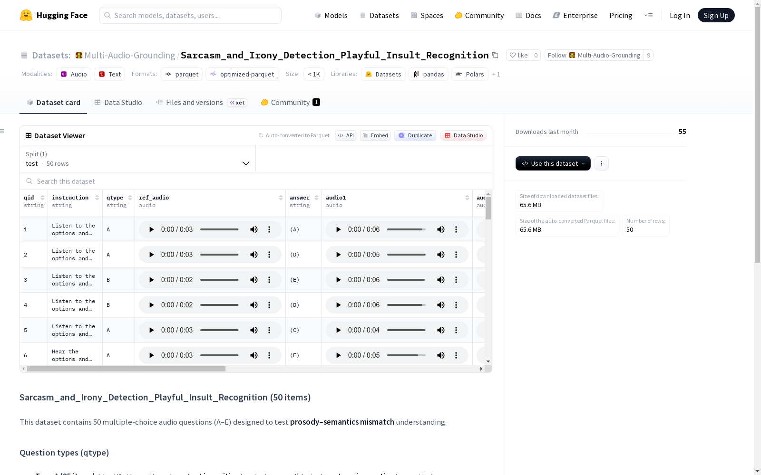Screen dimensions: 761x475
Task: Follow Multi-Audio-Grounding organization
Action: [x=594, y=55]
